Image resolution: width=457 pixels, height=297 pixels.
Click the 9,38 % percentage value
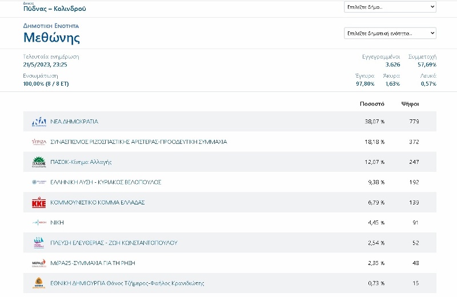pyautogui.click(x=376, y=182)
